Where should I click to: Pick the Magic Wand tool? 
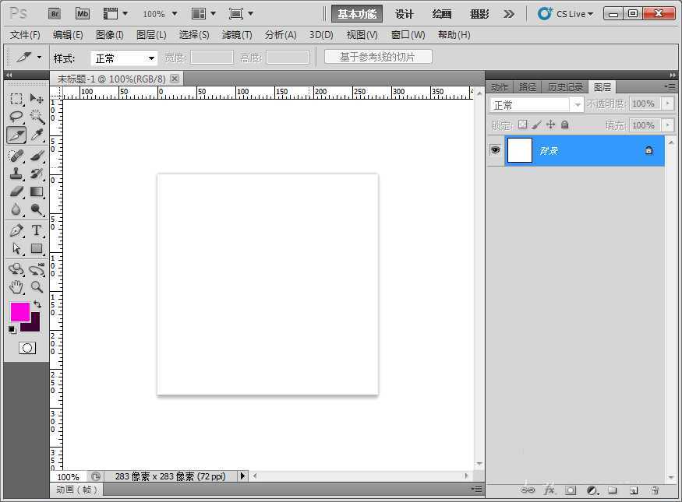point(37,117)
